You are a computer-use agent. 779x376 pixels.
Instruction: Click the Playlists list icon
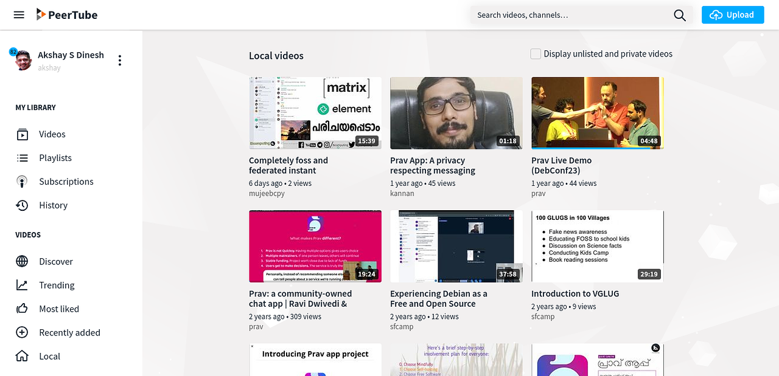(23, 158)
